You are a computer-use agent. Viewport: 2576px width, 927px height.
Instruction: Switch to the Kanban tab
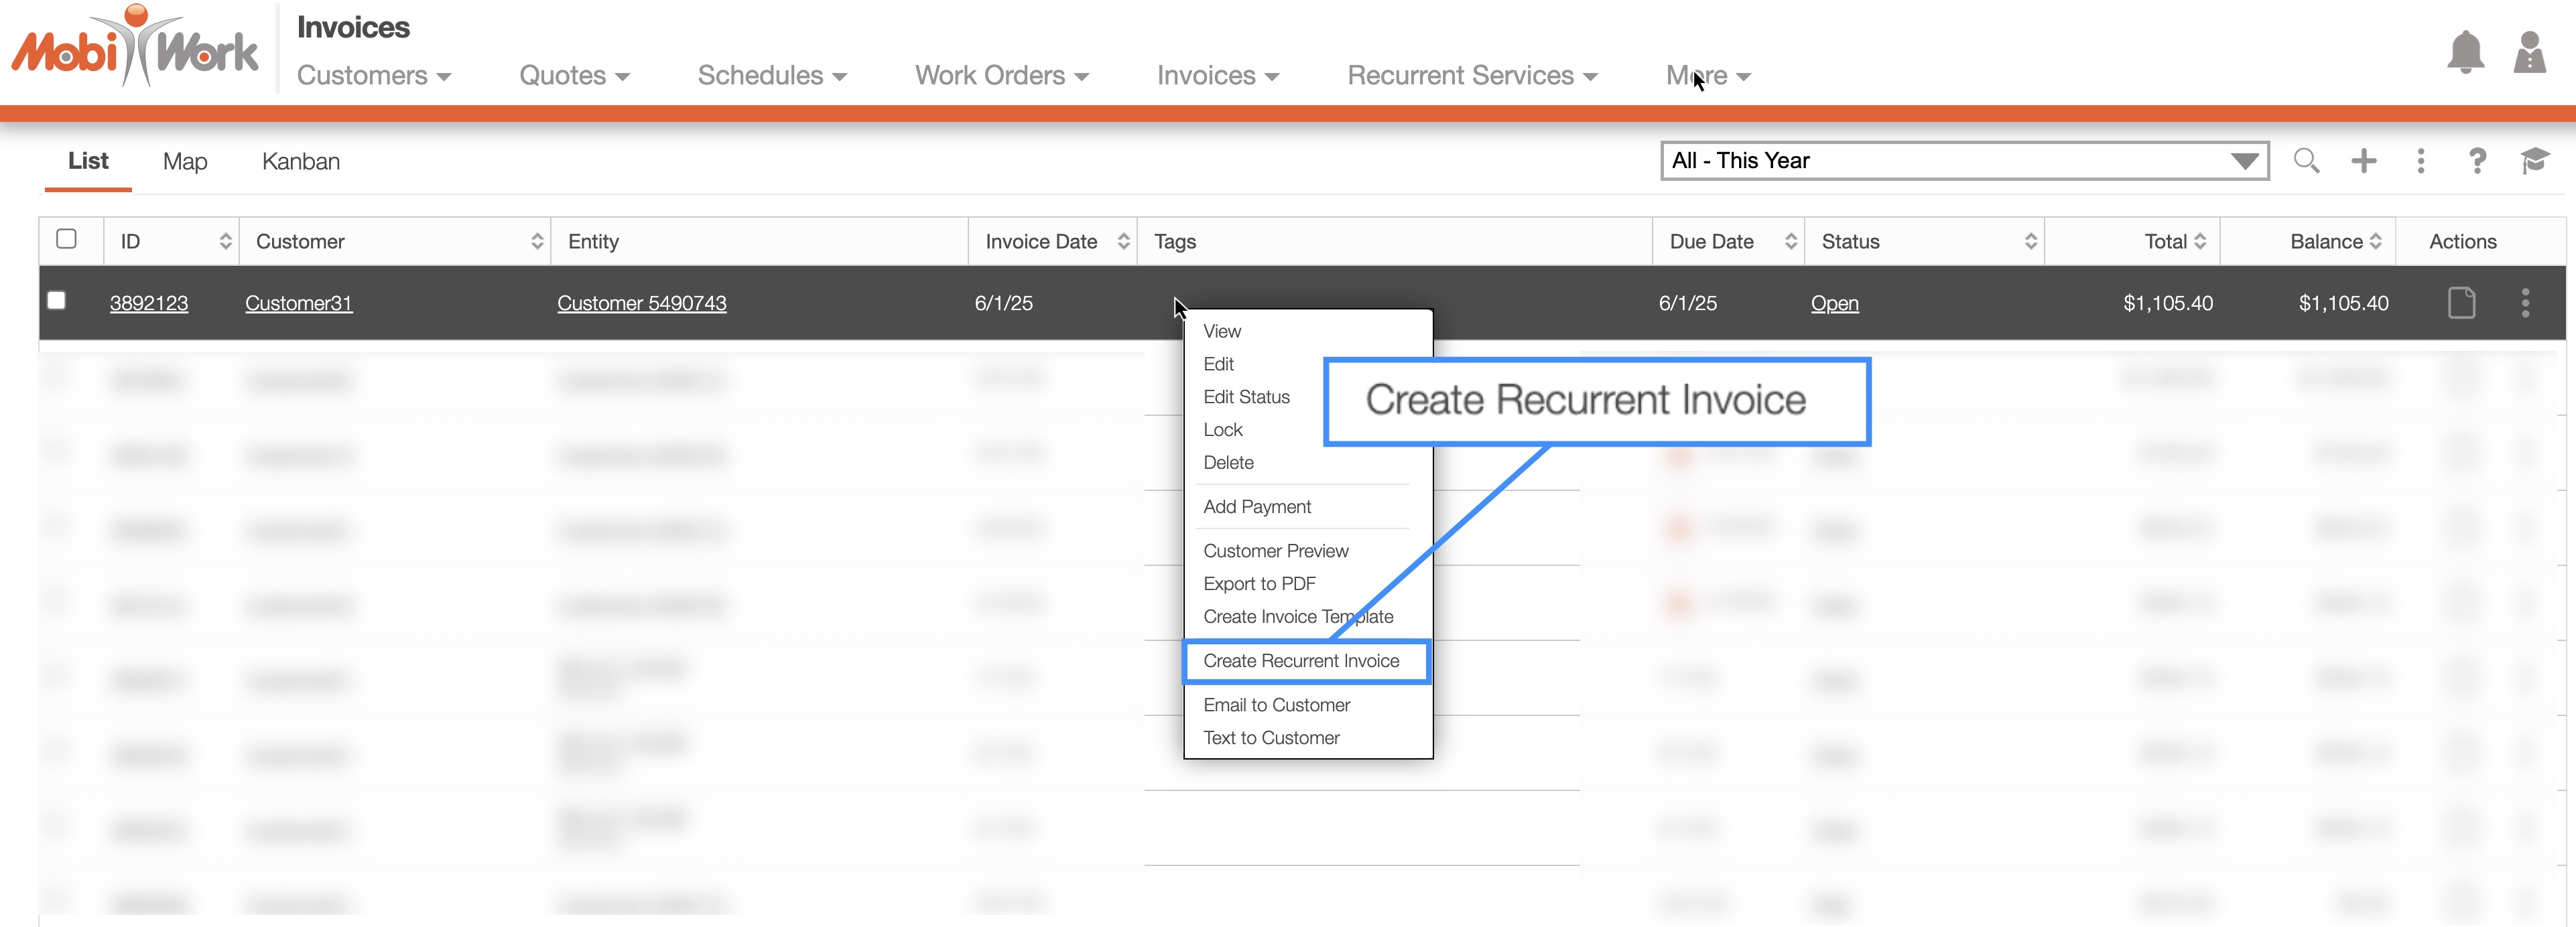[x=300, y=162]
